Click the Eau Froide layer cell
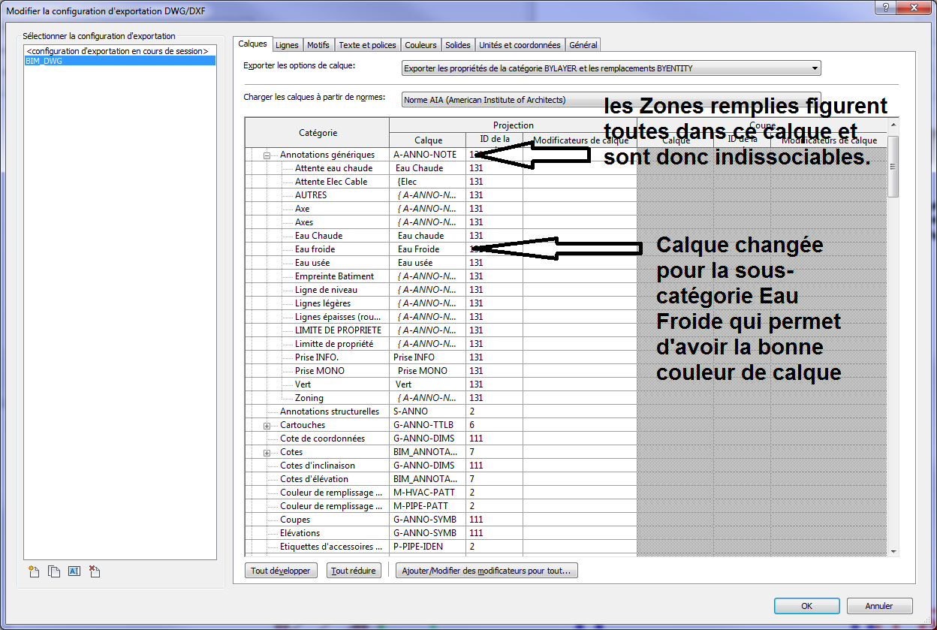The image size is (937, 630). pos(426,249)
